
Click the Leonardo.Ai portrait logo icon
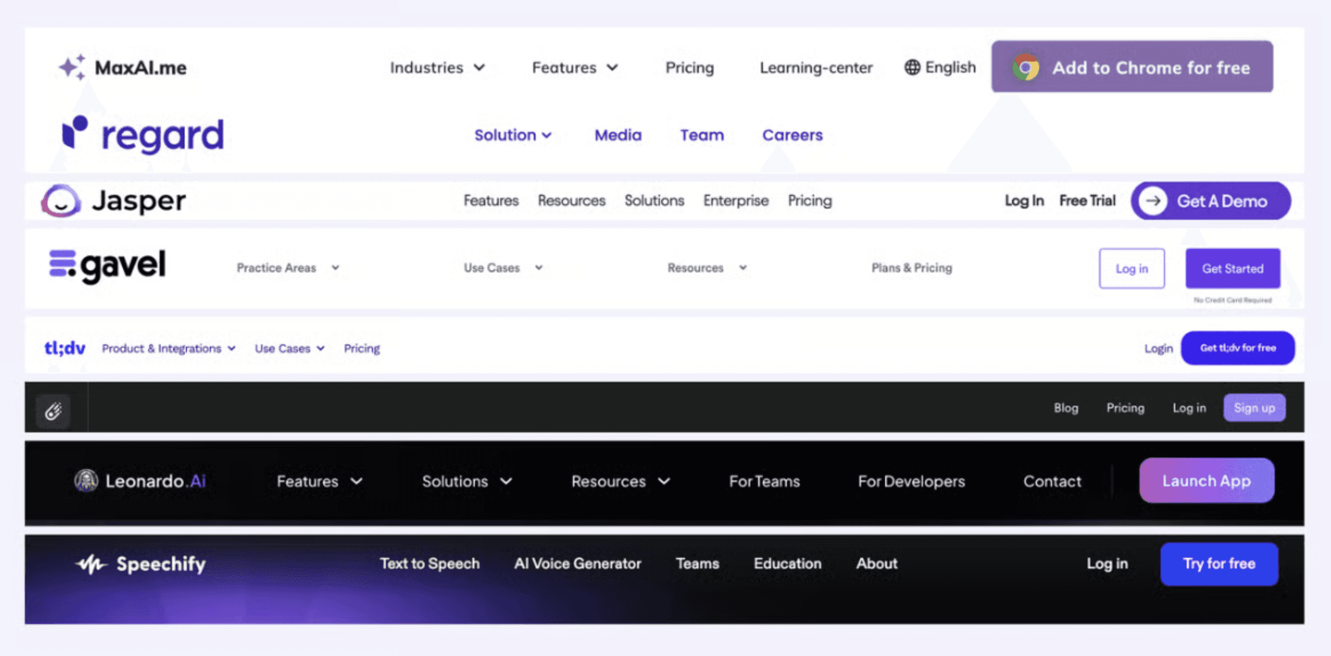coord(86,481)
